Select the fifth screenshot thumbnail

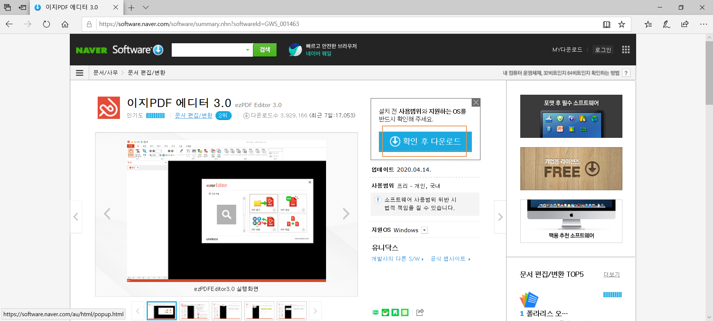click(292, 311)
